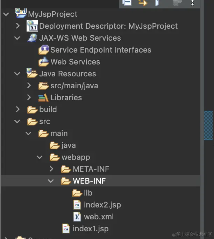Select index1.jsp in the tree
The width and height of the screenshot is (214, 239).
[91, 228]
